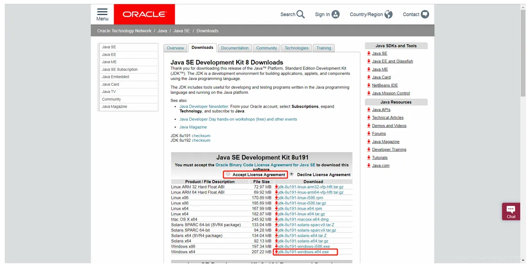Open the Forums link
This screenshot has width=532, height=268.
point(379,134)
